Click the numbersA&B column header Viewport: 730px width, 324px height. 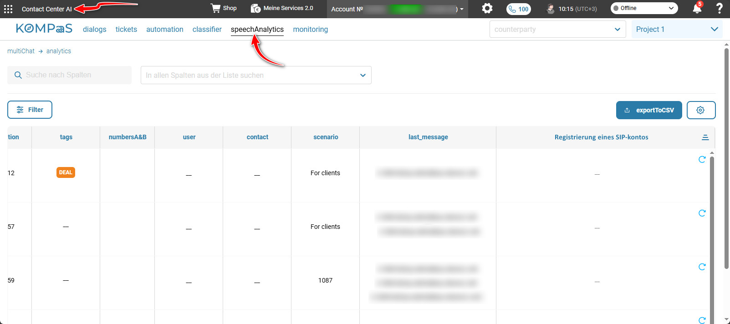[x=128, y=137]
